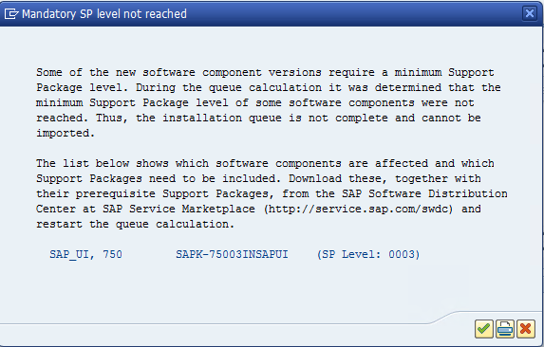Click the (SP Level: 0003) text

click(x=368, y=254)
